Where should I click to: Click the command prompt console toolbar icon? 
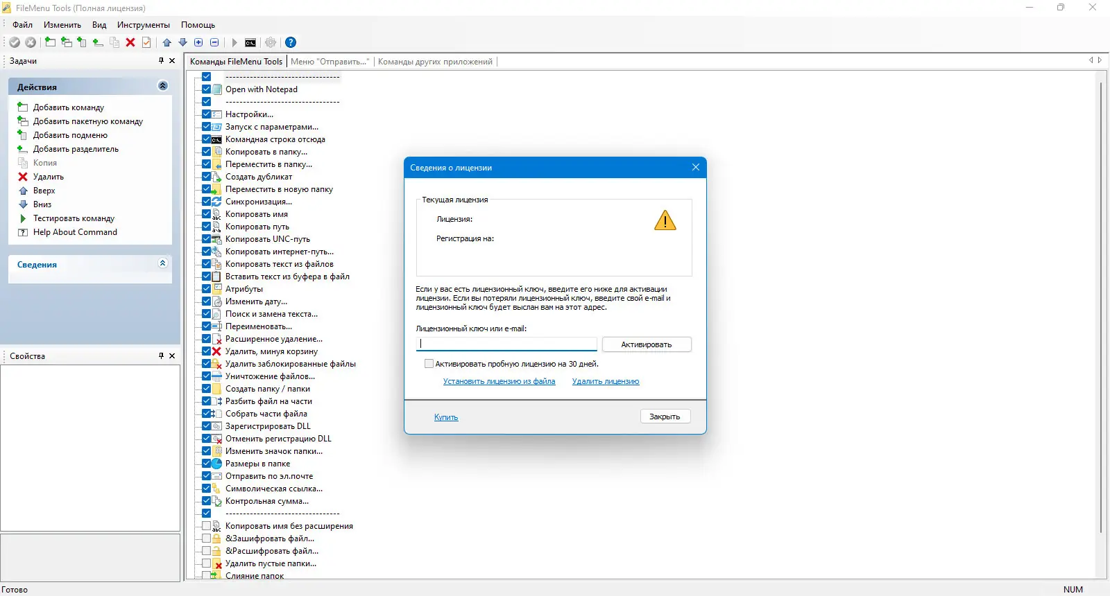(250, 42)
